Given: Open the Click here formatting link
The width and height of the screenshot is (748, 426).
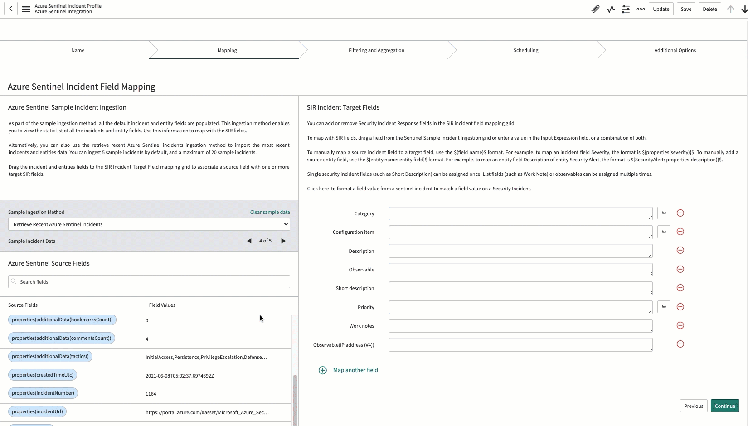Looking at the screenshot, I should pos(318,189).
